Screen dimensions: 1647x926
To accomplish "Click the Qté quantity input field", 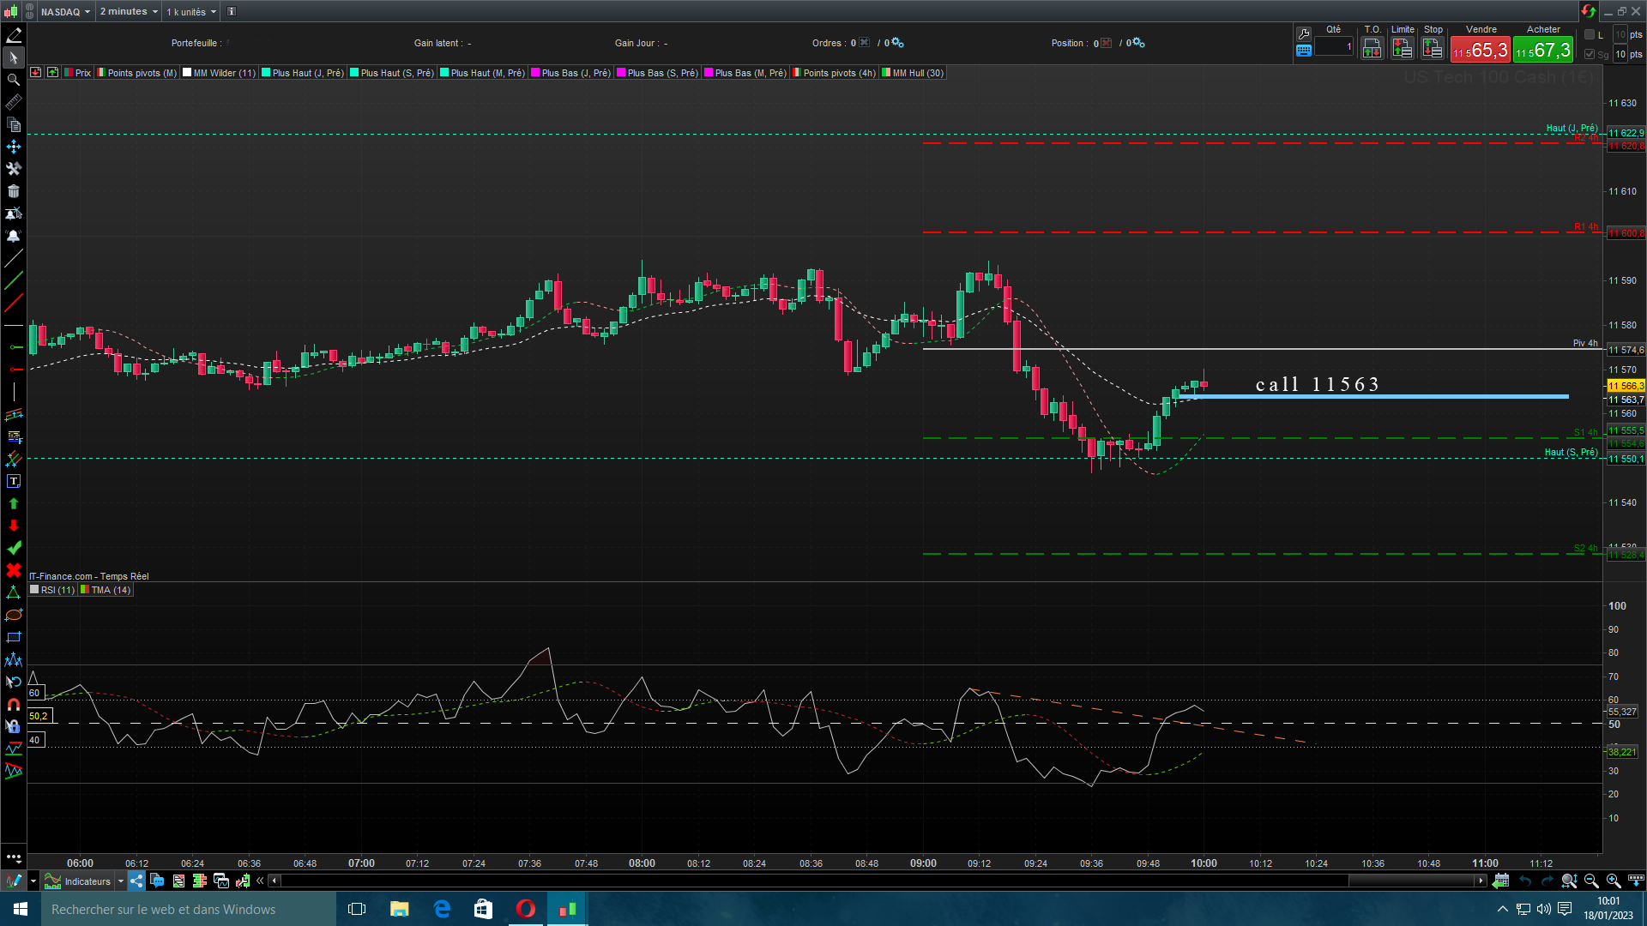I will [1334, 47].
